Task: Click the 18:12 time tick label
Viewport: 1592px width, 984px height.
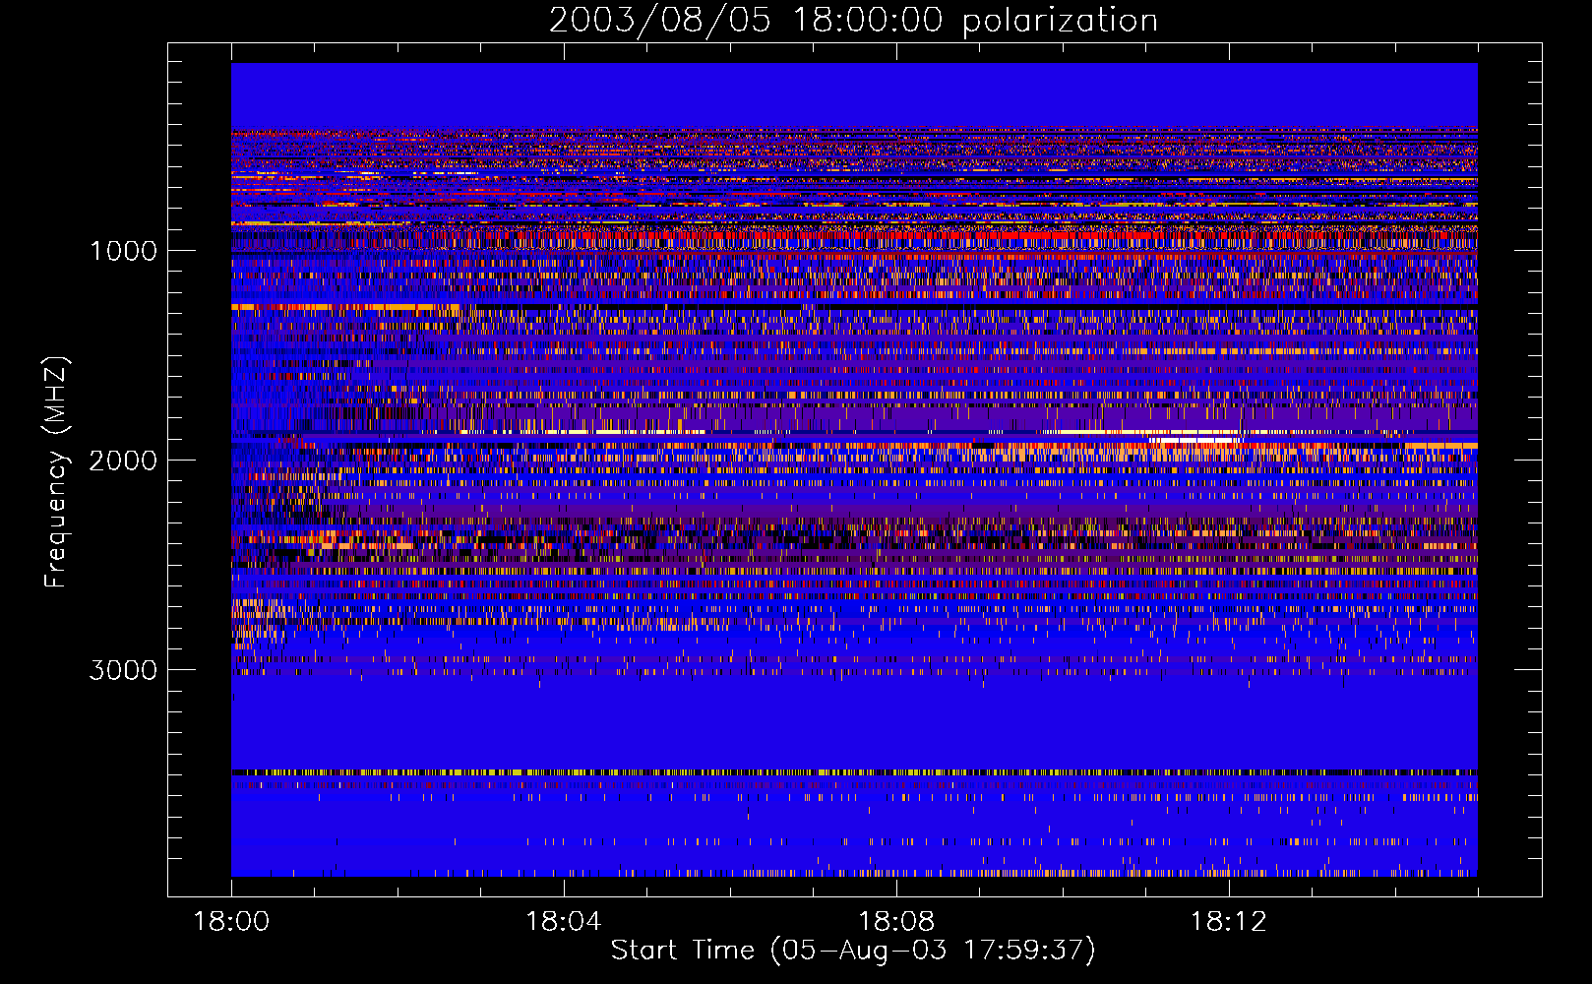Action: click(1228, 922)
